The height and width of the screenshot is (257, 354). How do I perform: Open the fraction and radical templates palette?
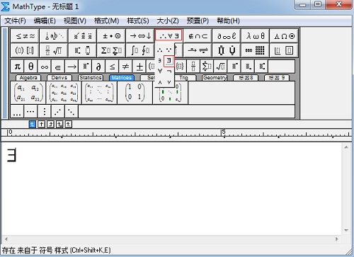pyautogui.click(x=54, y=50)
